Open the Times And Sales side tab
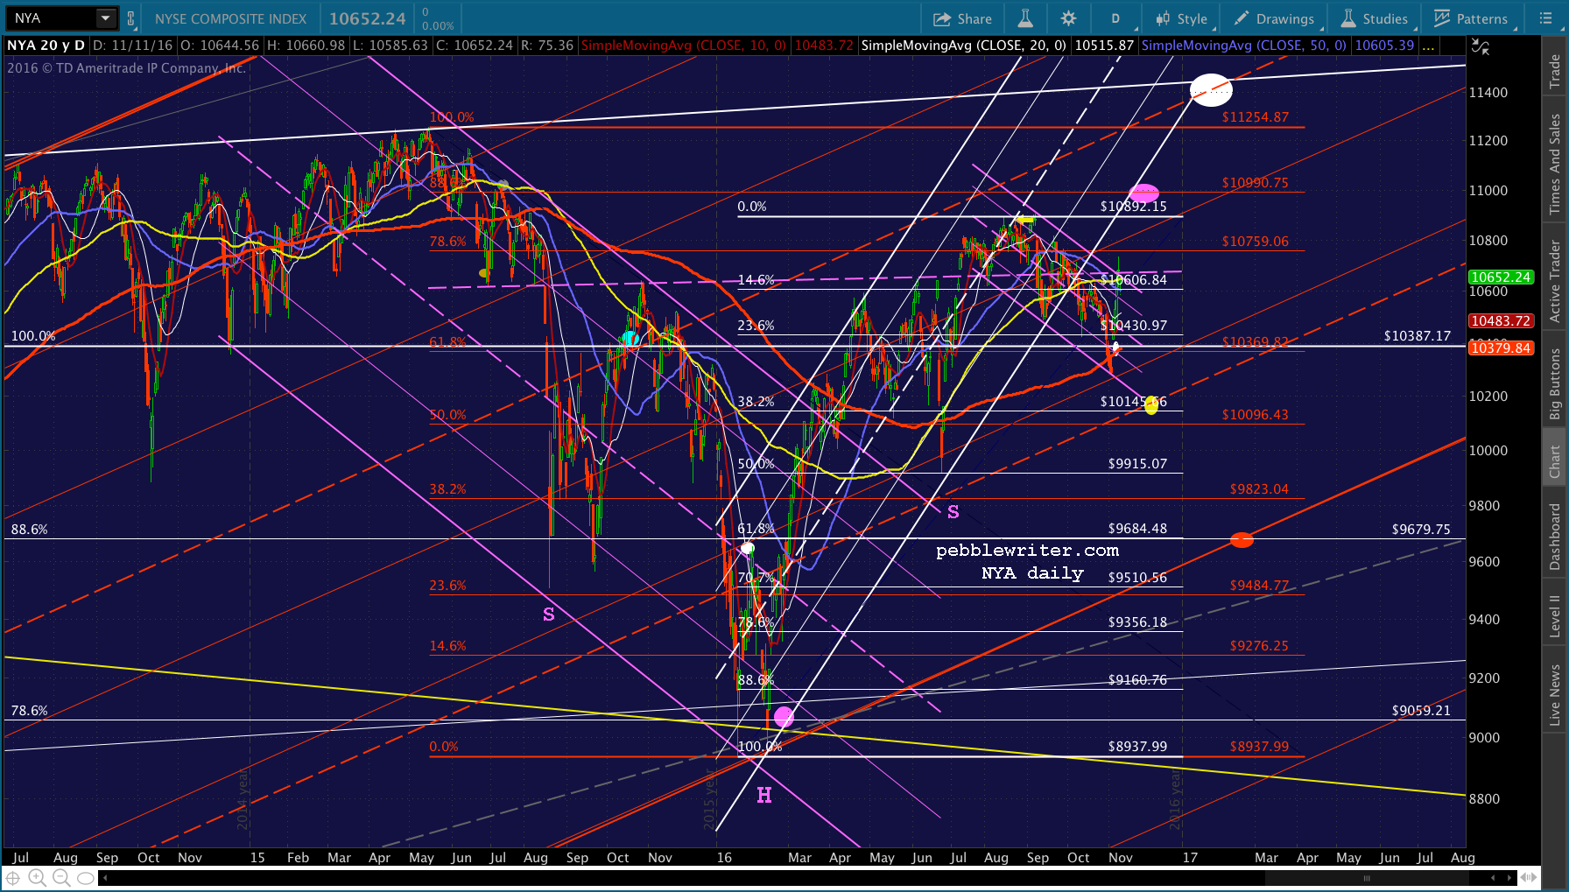 coord(1555,164)
